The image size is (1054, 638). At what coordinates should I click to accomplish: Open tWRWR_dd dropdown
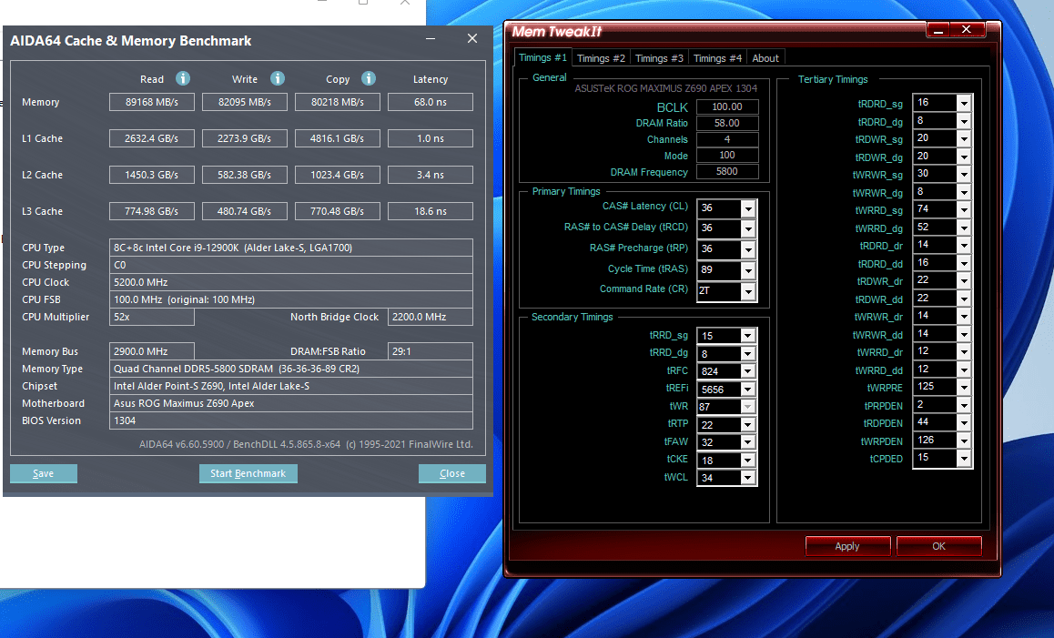point(964,334)
